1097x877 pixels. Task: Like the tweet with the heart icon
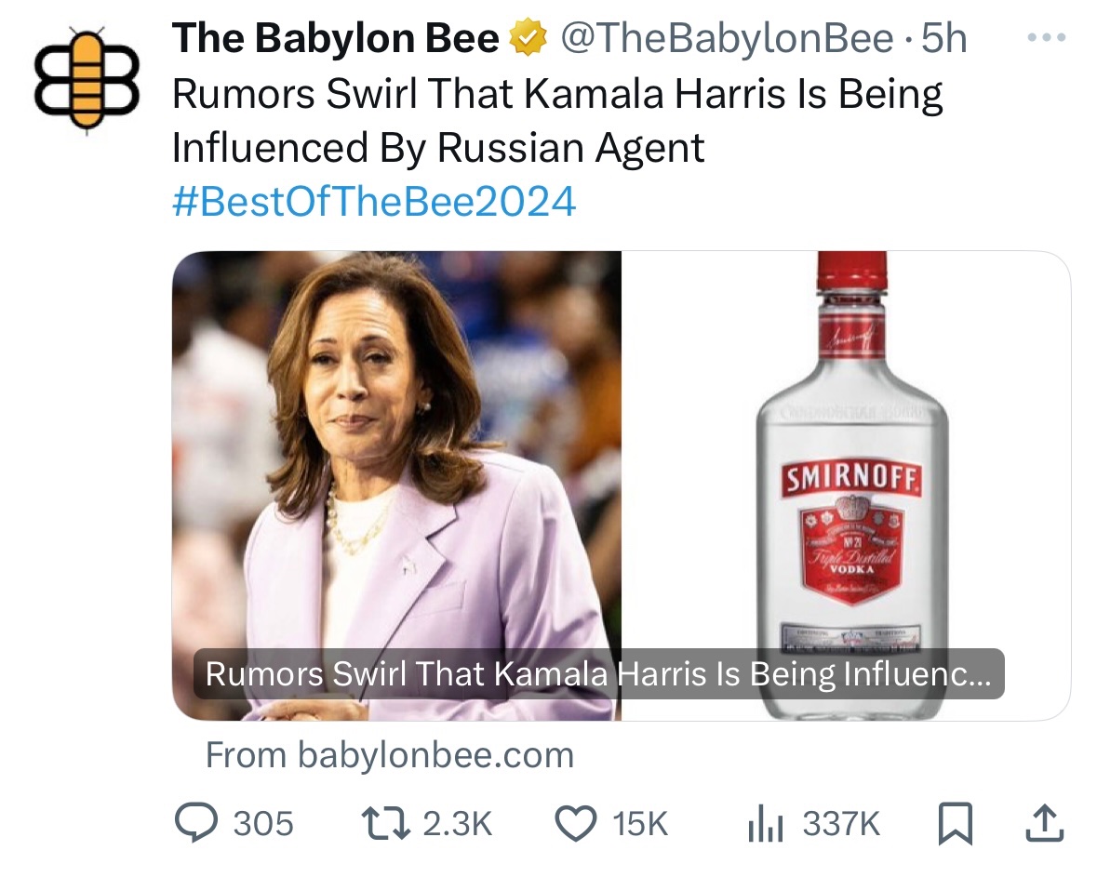point(573,822)
